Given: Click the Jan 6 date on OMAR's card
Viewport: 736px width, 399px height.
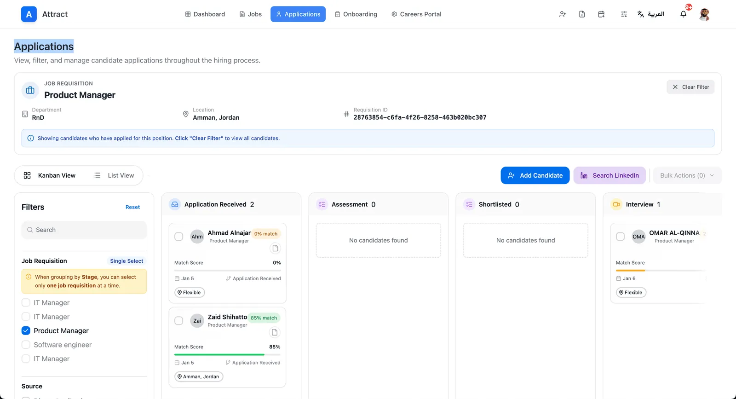Looking at the screenshot, I should tap(626, 278).
